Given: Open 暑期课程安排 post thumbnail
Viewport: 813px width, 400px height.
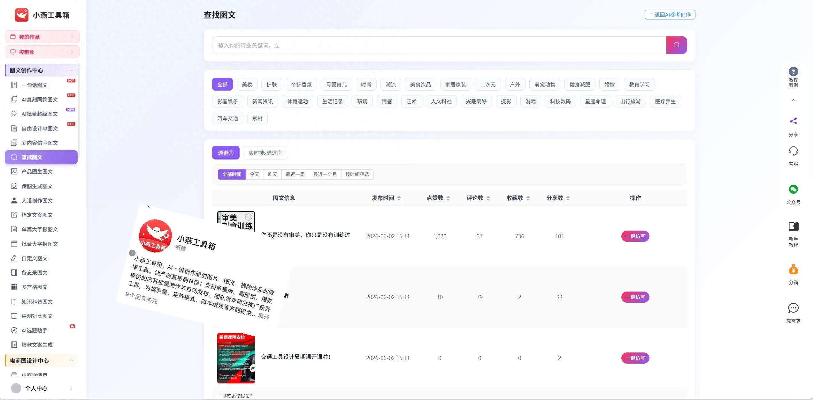Looking at the screenshot, I should 236,358.
